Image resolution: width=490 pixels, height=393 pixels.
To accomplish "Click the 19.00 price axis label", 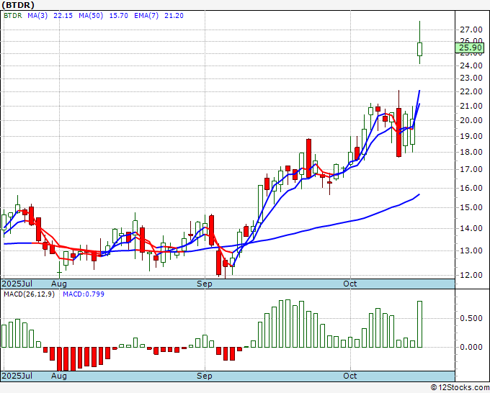I will (471, 136).
